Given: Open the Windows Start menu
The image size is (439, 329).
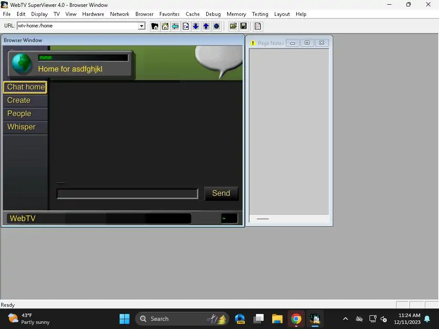Looking at the screenshot, I should pos(124,319).
